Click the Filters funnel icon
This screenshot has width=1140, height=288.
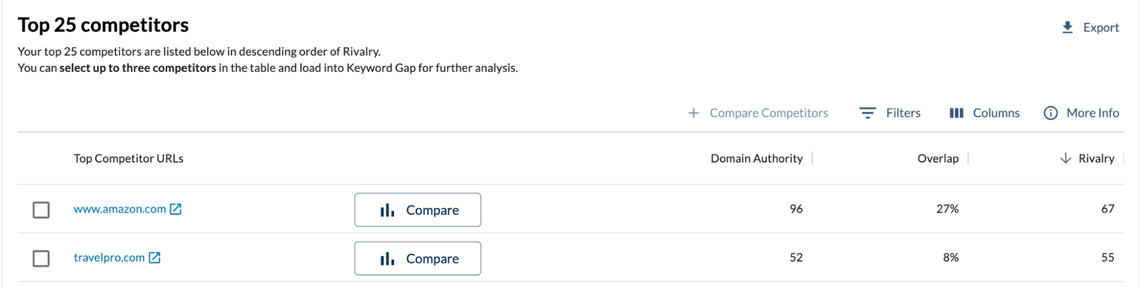click(867, 113)
